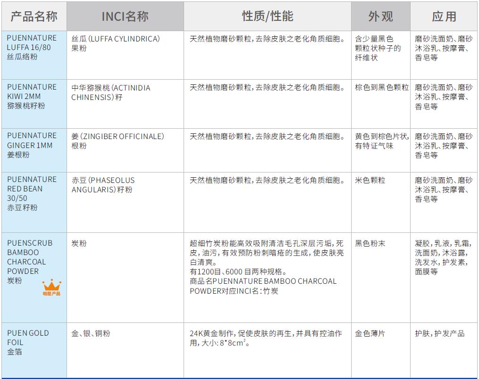Click the red bean row property description
Screen dimensions: 479x379
[268, 181]
